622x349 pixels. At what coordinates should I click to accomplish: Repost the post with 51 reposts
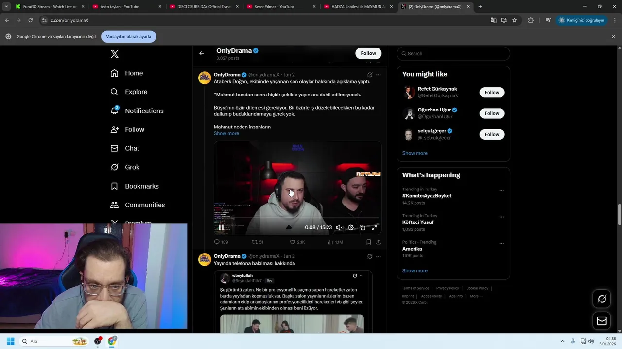[x=258, y=242]
